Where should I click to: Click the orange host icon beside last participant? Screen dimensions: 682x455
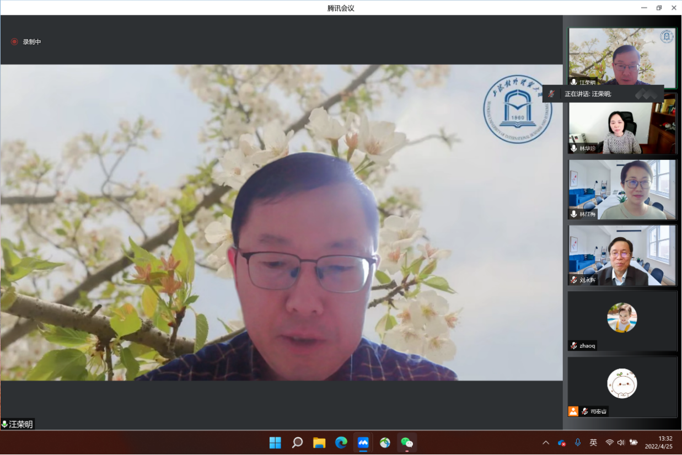click(573, 411)
